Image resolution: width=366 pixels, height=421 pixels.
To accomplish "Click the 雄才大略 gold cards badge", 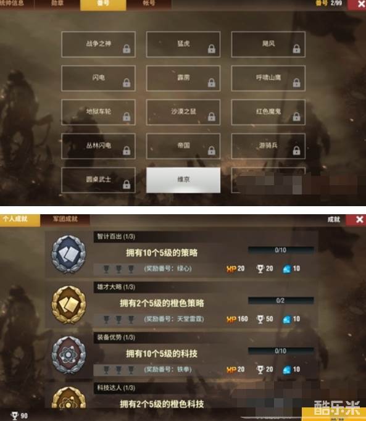I will click(69, 304).
